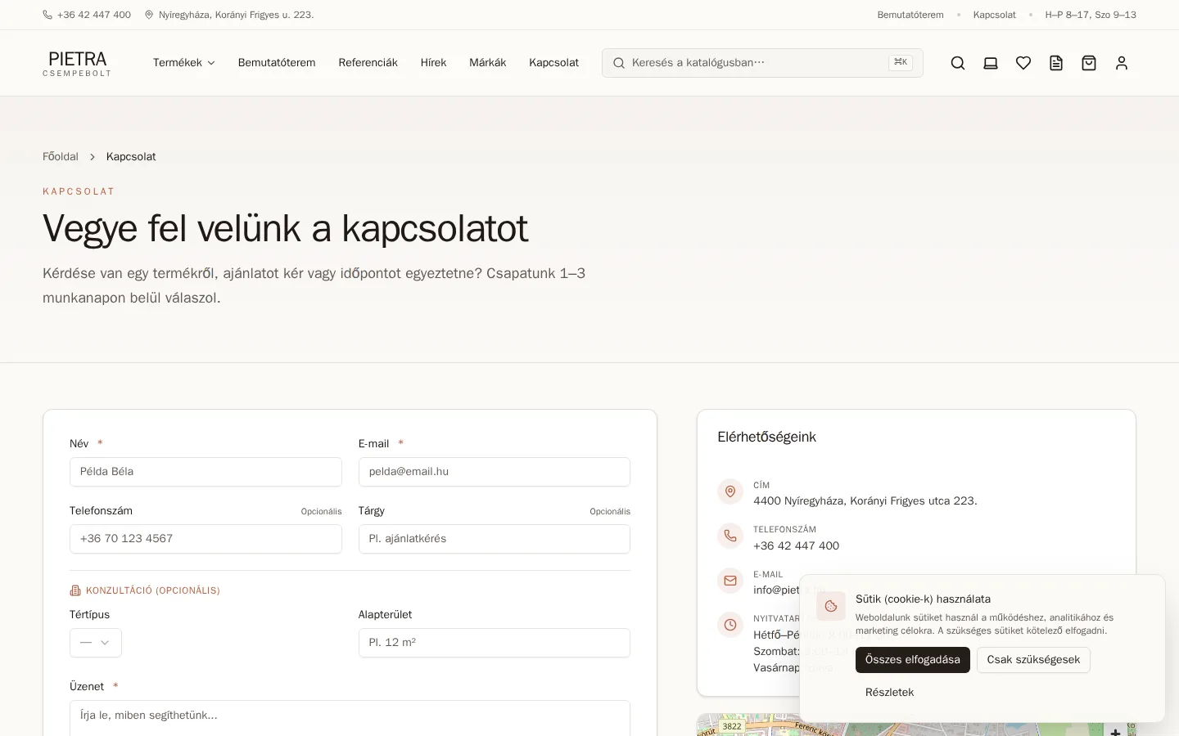Click the Nyíregyháza address in top bar
This screenshot has height=736, width=1179.
[236, 15]
